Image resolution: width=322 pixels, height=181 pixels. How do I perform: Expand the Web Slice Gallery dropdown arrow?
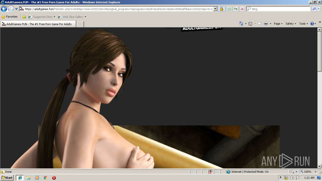coord(85,17)
